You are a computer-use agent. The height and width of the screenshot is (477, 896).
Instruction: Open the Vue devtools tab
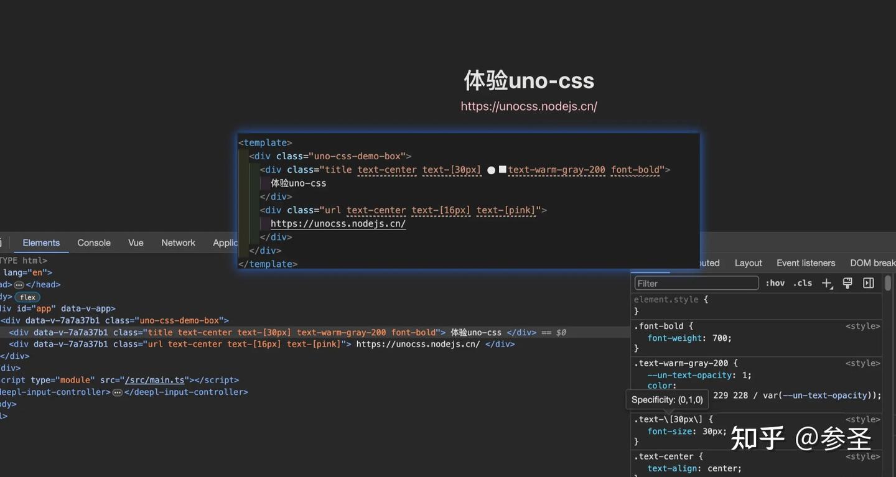[x=136, y=243]
